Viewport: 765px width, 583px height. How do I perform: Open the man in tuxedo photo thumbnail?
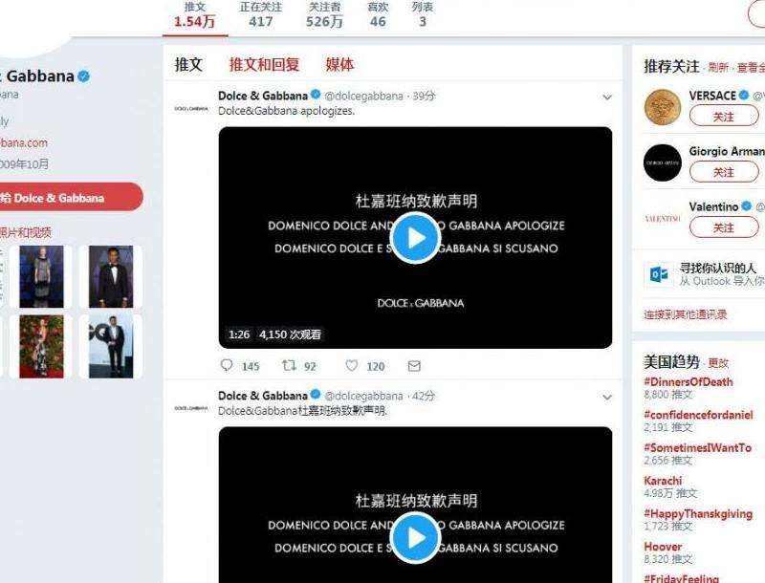pos(111,276)
